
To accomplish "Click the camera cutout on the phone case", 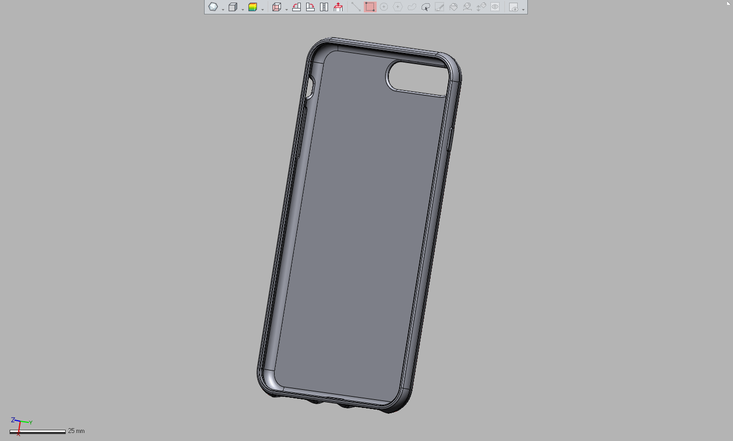I will point(416,78).
